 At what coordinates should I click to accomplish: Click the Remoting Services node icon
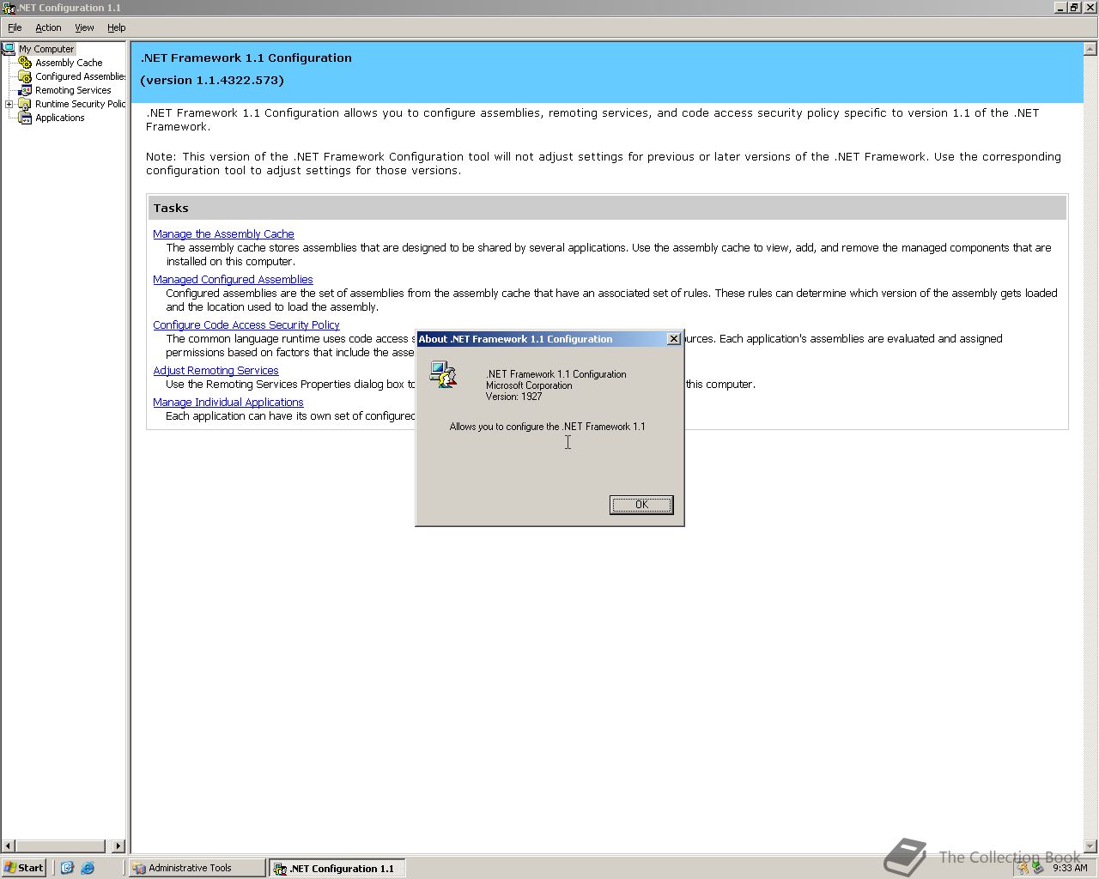(x=25, y=90)
